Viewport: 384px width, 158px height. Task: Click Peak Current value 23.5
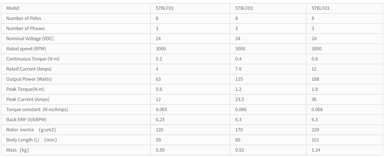coord(239,99)
